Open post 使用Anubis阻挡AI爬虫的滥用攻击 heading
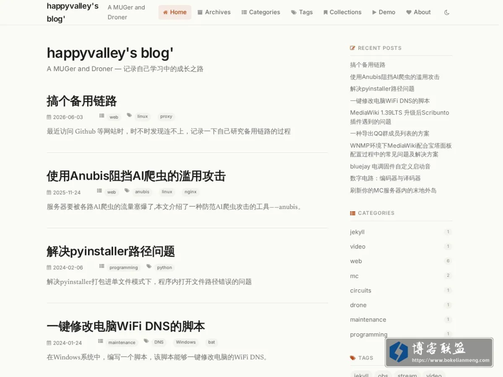The width and height of the screenshot is (503, 377). 136,176
